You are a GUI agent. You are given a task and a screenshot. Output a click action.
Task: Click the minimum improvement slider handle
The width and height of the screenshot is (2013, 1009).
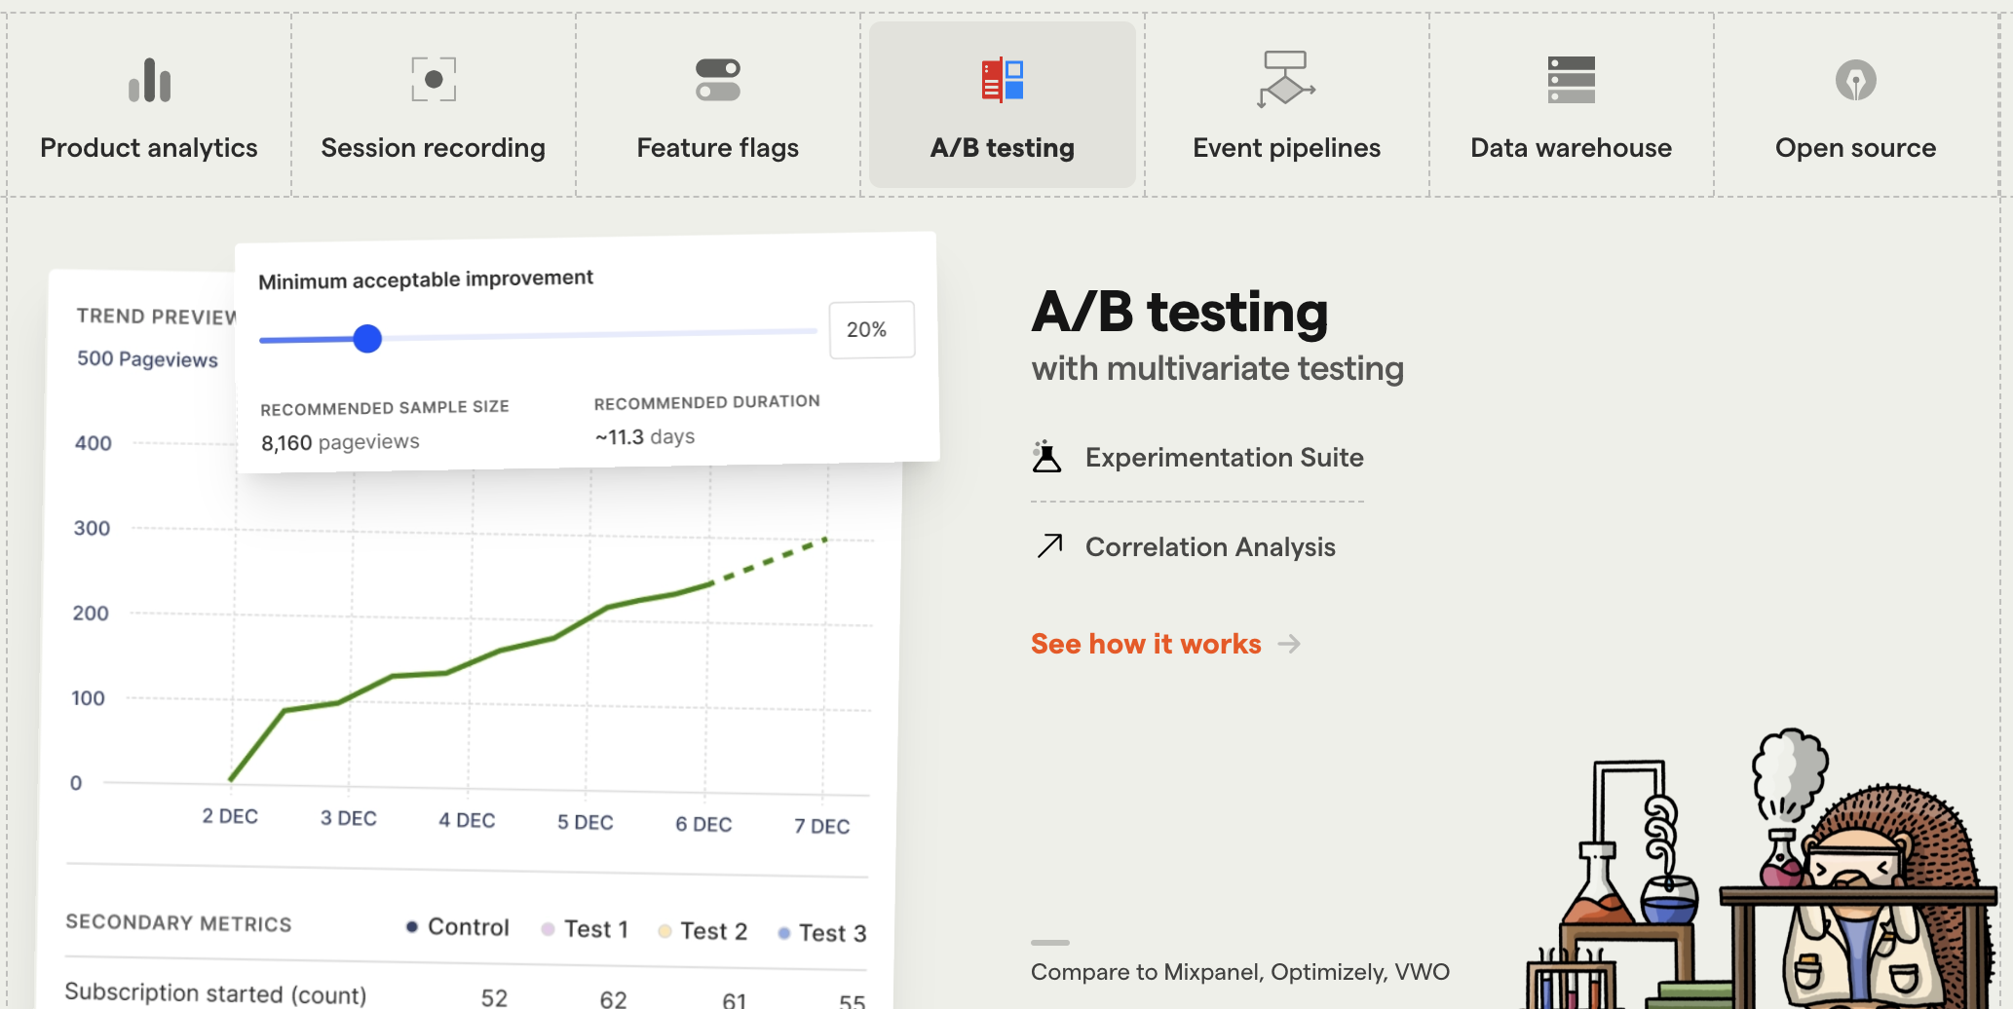tap(367, 339)
